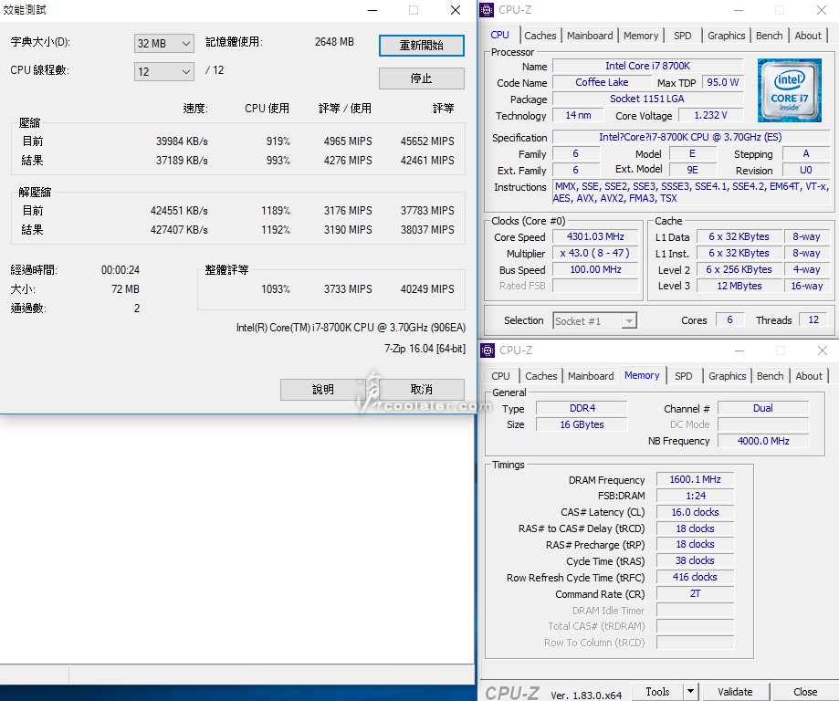Click the compression result speed 37189 KB/s
839x701 pixels.
182,161
